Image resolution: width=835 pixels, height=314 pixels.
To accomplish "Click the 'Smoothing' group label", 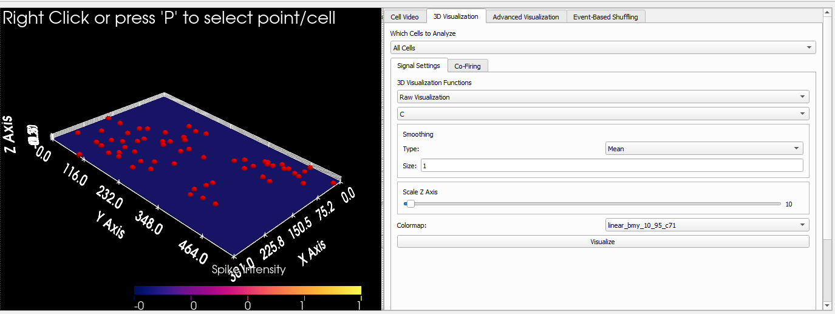I will (x=418, y=134).
